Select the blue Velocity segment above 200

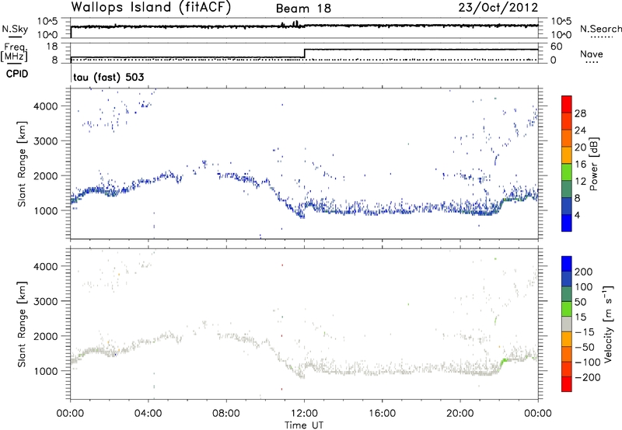pyautogui.click(x=567, y=264)
